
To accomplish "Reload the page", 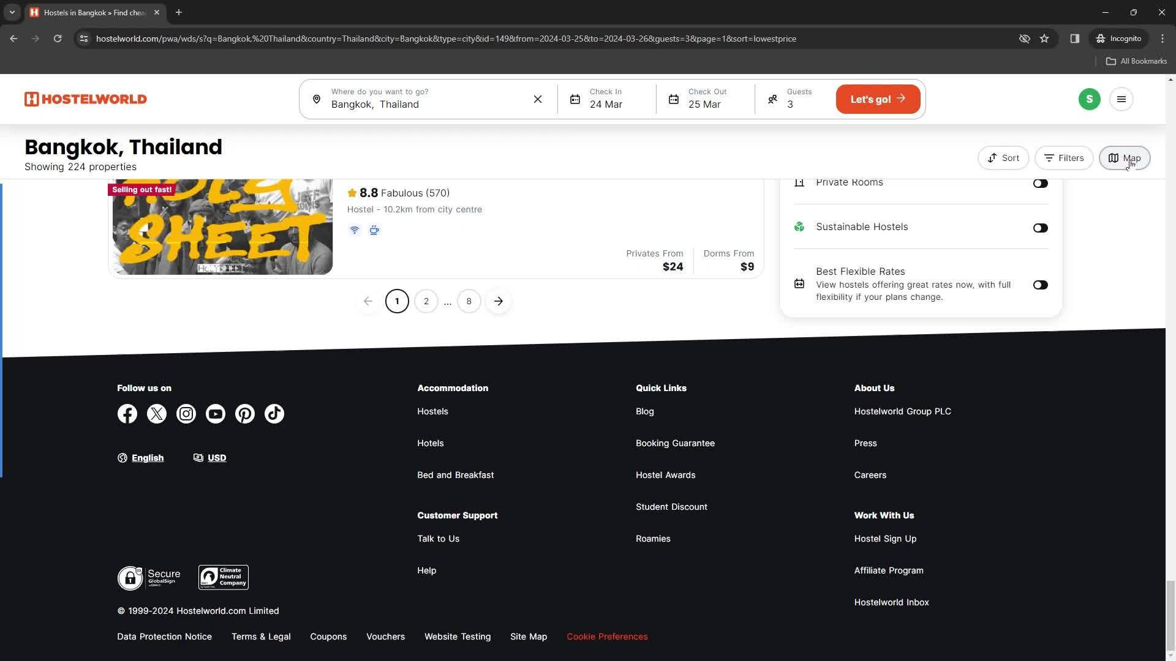I will point(58,39).
